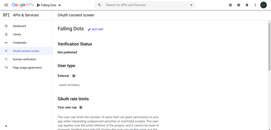Click the Page usage agreements icon
271x130 pixels.
(6, 68)
